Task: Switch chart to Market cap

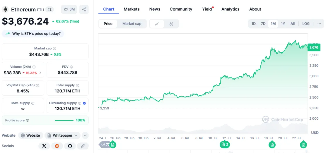Action: pos(132,24)
